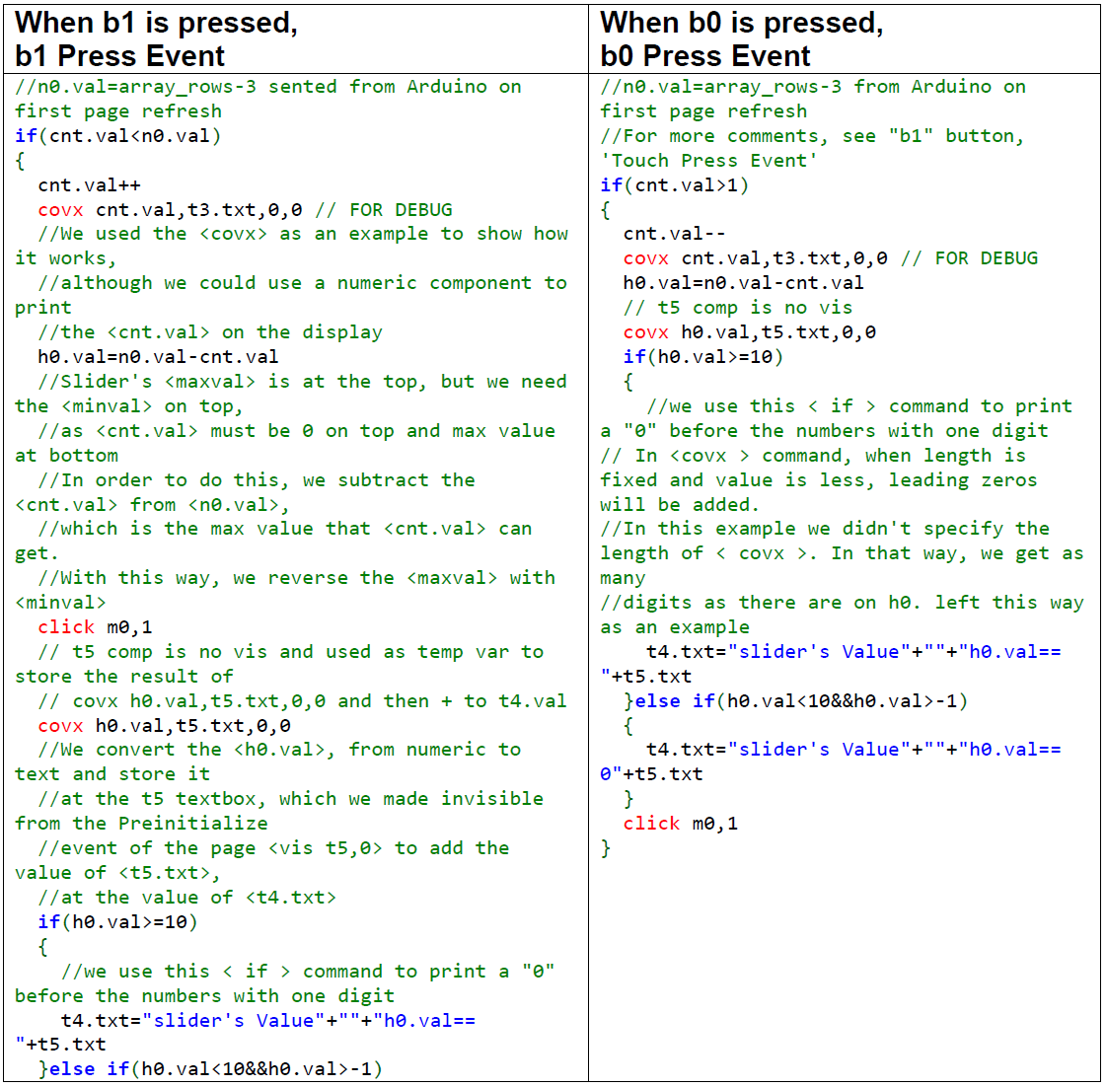The height and width of the screenshot is (1087, 1107).
Task: Click "click m0,1" in the b1 column
Action: pos(95,627)
